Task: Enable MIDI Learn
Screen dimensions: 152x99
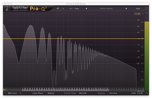Action: 12,93
